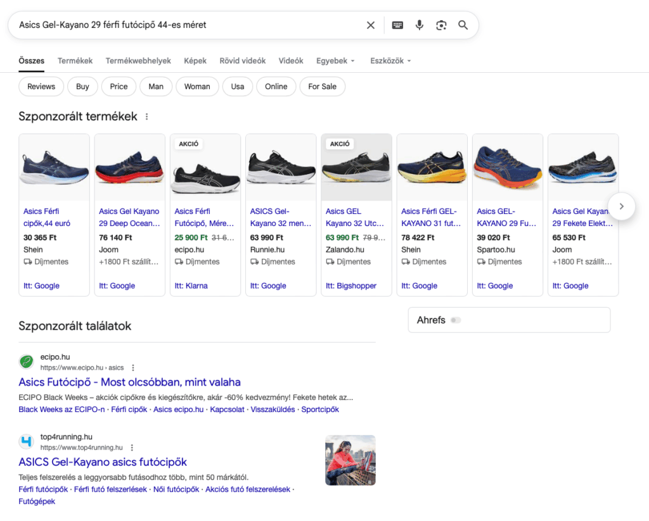Open Asics Gel Kayano 29 Deep Ocean link
649x521 pixels.
129,218
